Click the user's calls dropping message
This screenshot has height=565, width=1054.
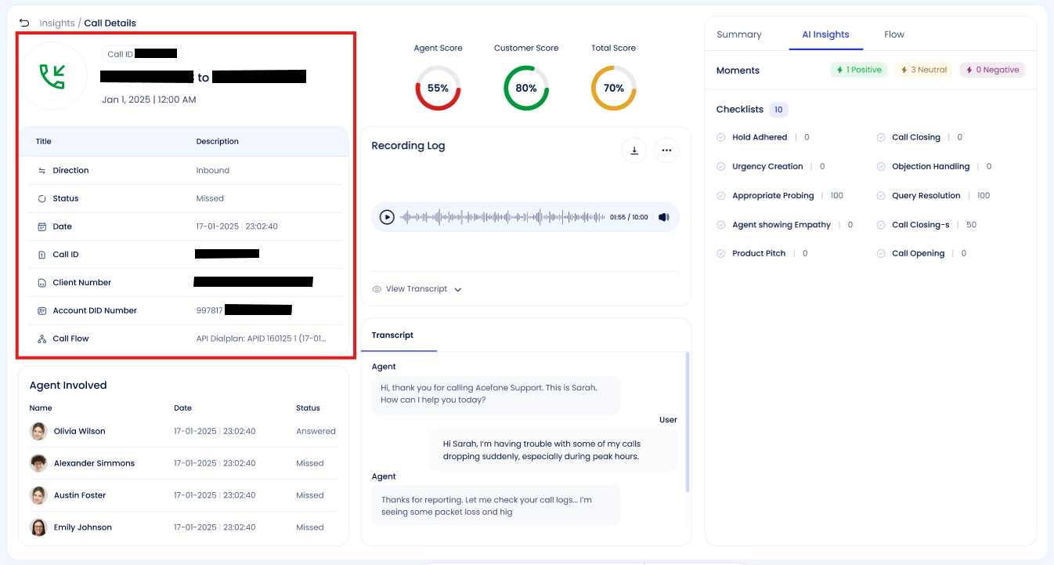click(553, 450)
